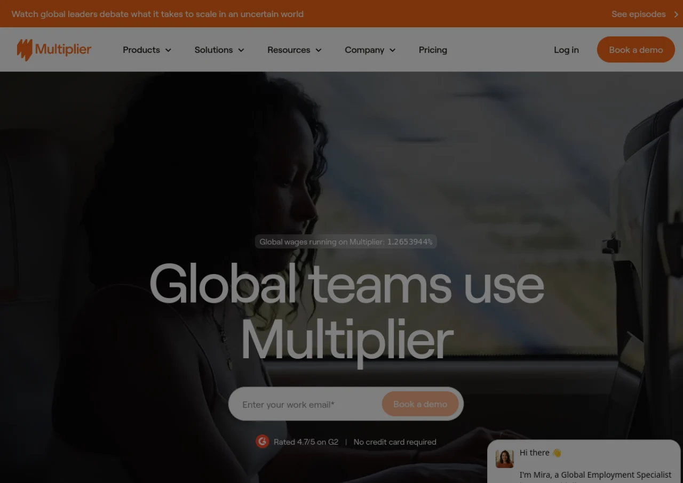Click the 'Global wages running on Multiplier' badge
Screen dimensions: 683x483
click(x=346, y=241)
